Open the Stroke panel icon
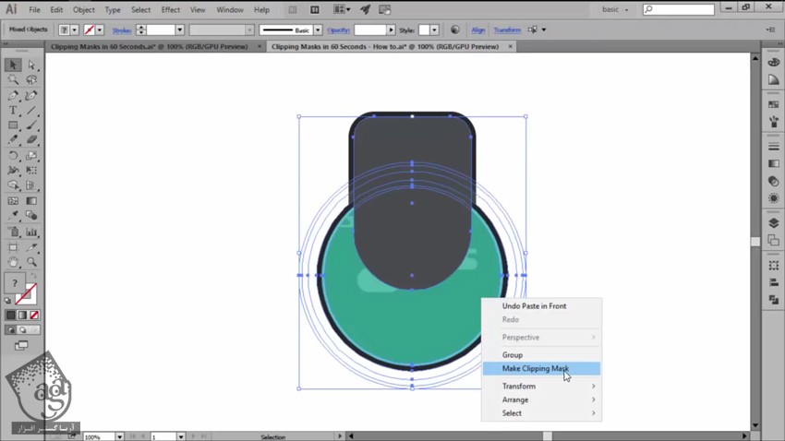Screen dimensions: 785x441 click(x=774, y=147)
